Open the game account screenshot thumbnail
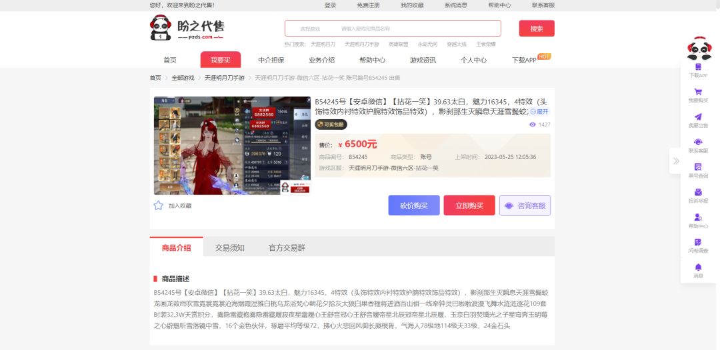The image size is (720, 350). 233,146
